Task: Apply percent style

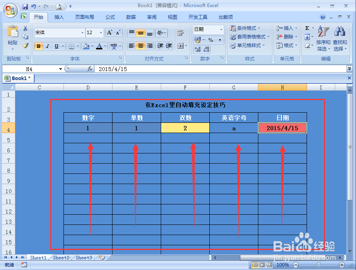Action: click(211, 40)
